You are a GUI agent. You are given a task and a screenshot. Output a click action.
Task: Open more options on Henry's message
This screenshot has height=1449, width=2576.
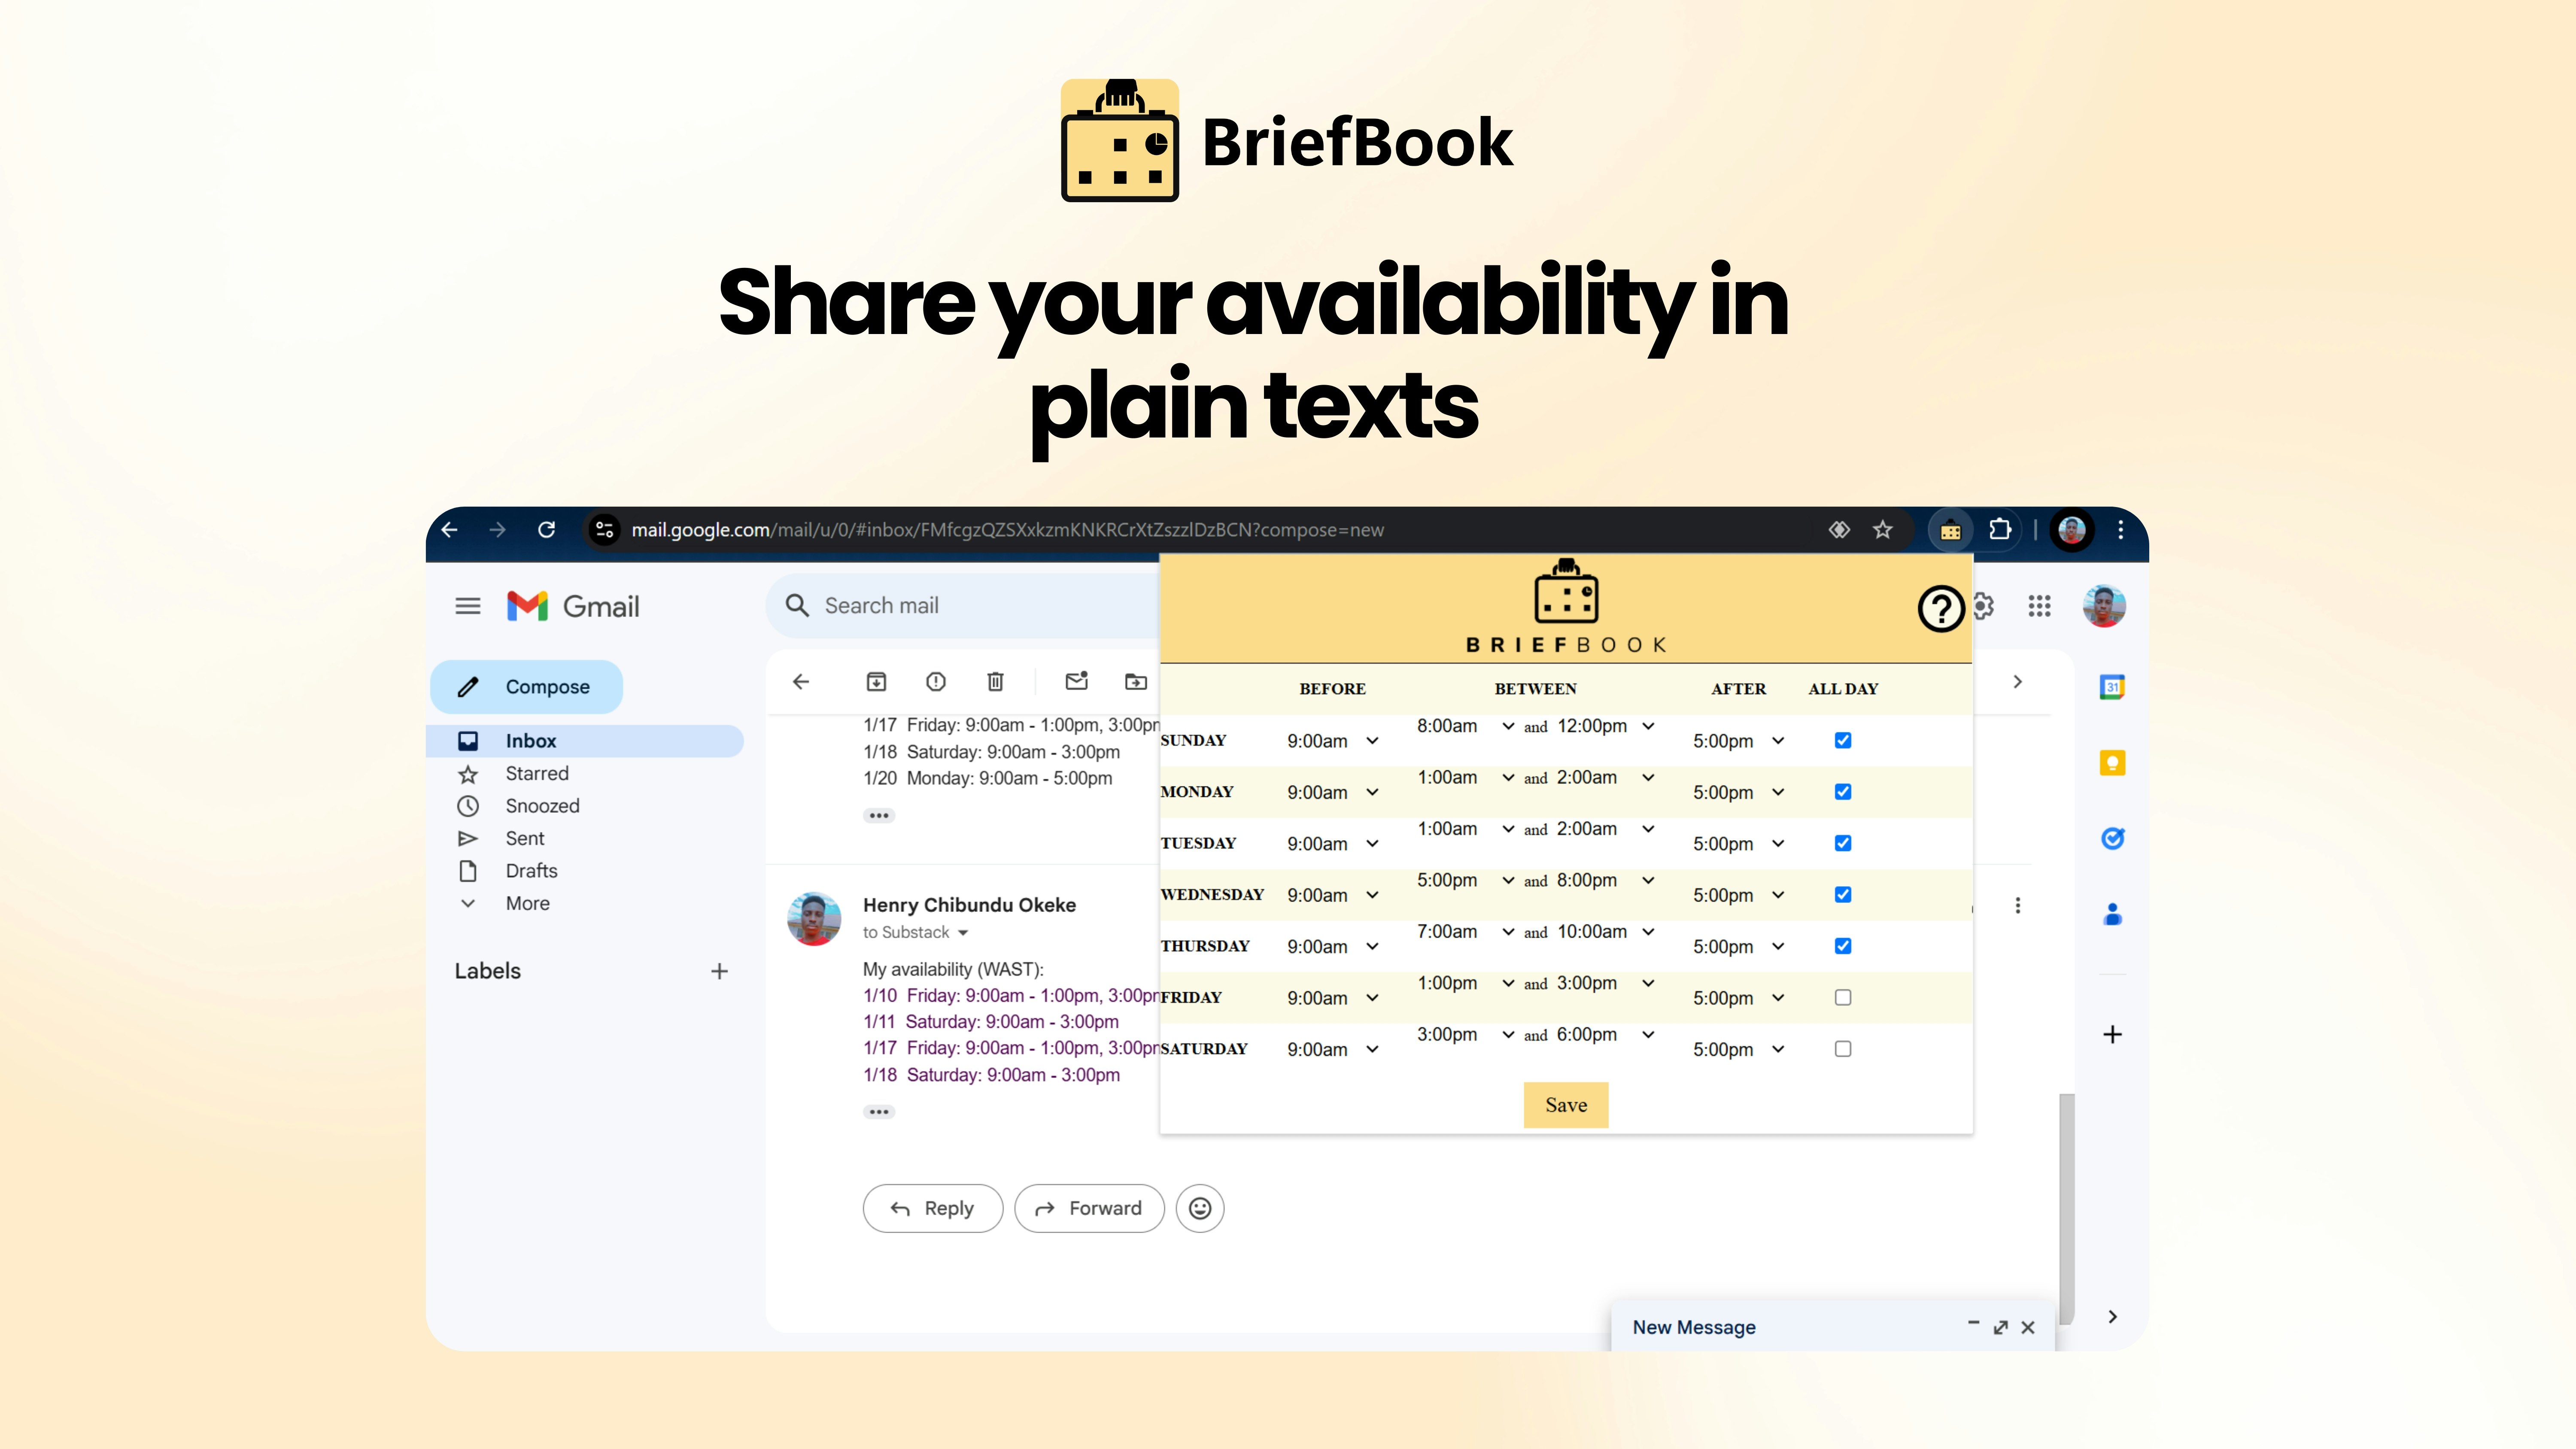[x=2018, y=905]
